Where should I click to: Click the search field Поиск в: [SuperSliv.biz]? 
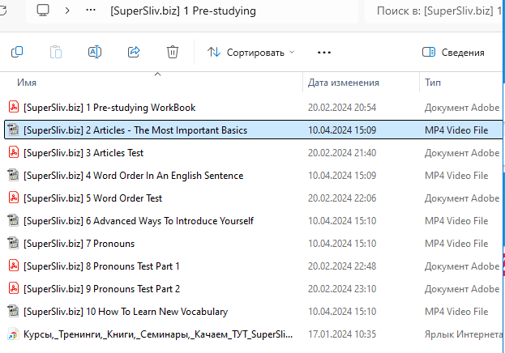(434, 11)
